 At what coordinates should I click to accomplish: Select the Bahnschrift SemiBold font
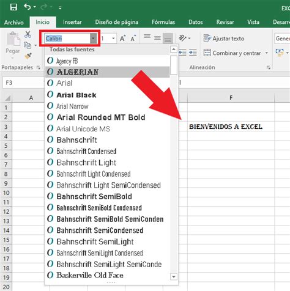click(107, 196)
